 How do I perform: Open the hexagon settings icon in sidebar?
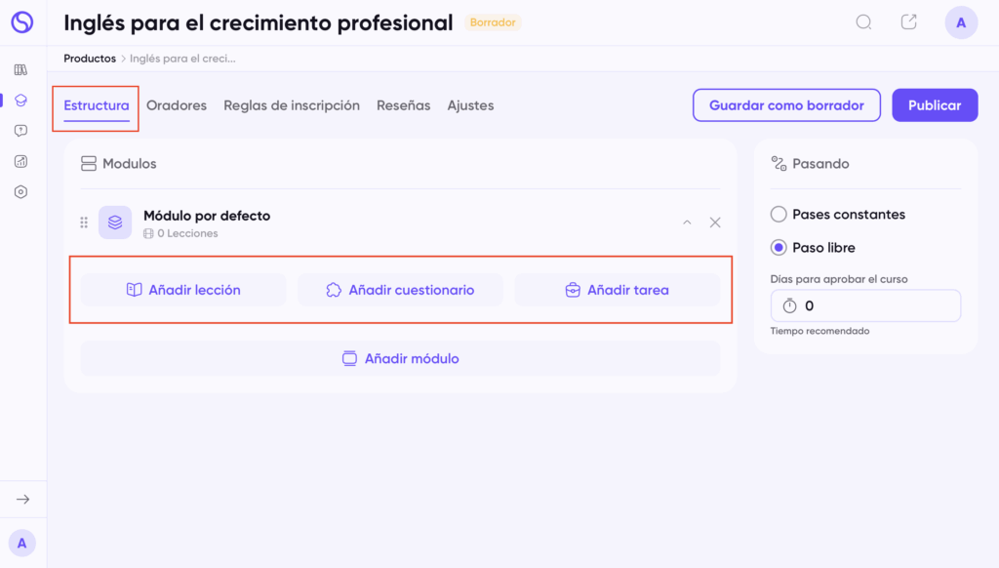(x=21, y=192)
